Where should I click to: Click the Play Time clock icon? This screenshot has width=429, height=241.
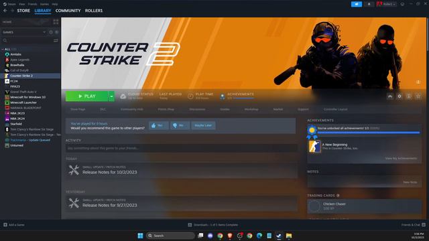[190, 96]
